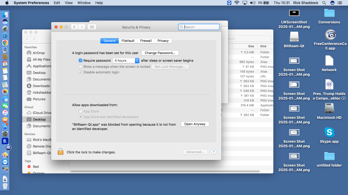The width and height of the screenshot is (348, 195).
Task: Open the Photos app in Dock
Action: click(x=5, y=92)
